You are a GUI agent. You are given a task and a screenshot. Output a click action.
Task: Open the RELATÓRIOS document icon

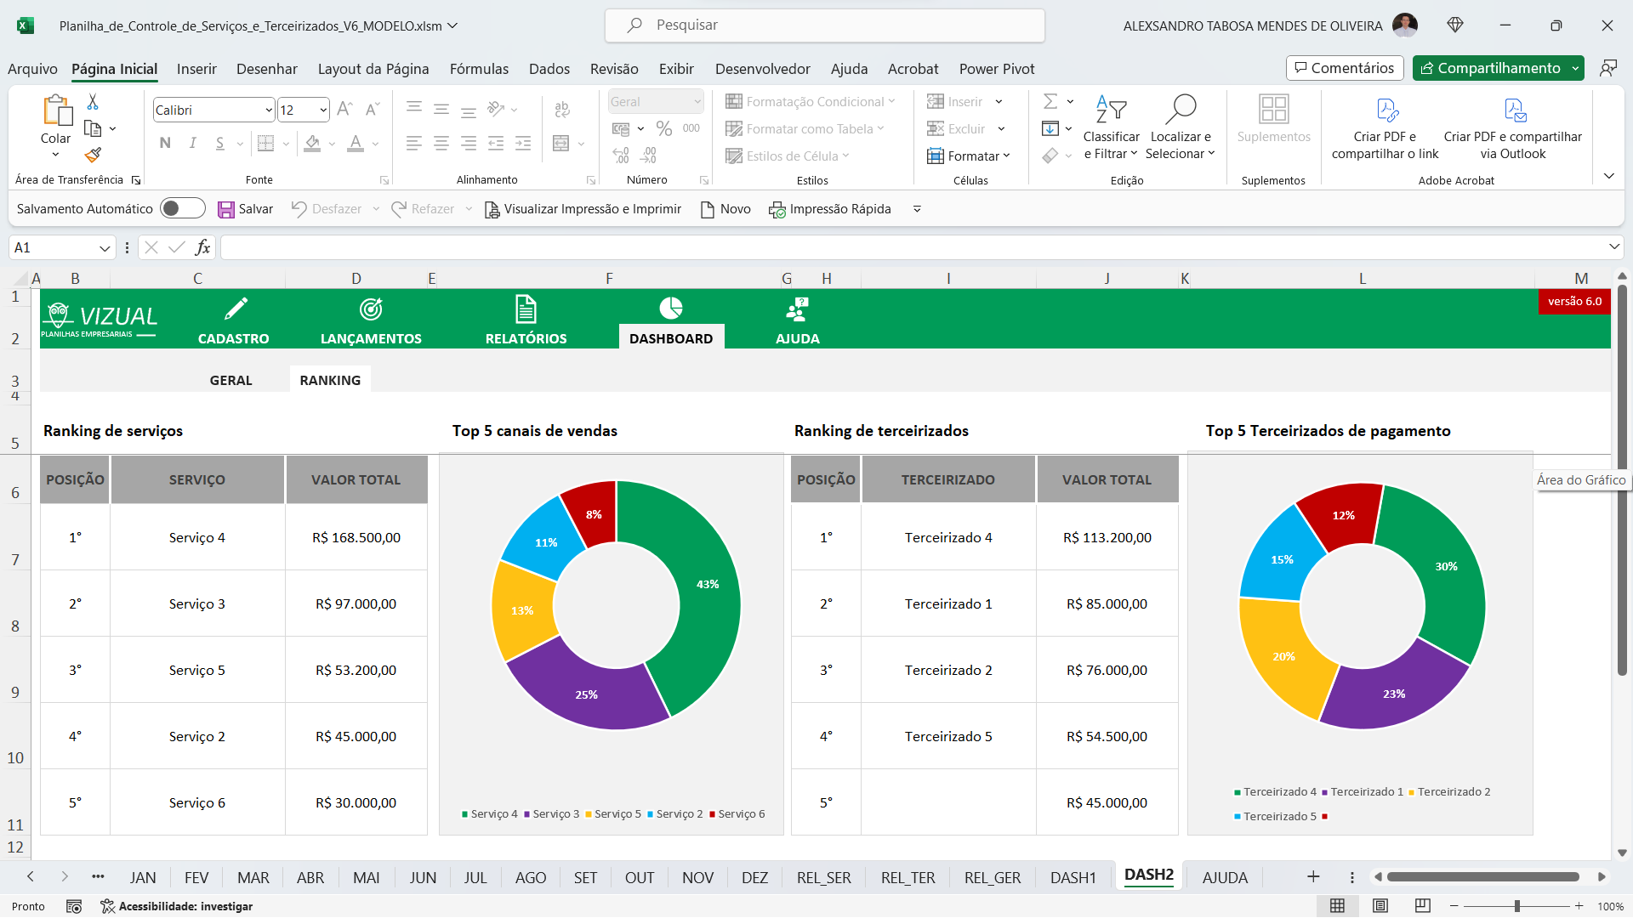526,309
